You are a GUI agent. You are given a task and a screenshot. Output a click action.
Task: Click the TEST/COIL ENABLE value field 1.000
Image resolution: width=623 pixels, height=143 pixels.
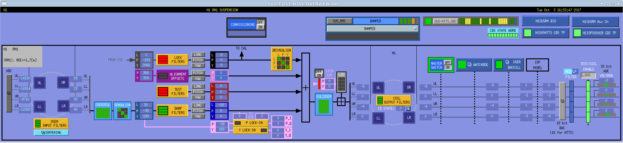[588, 75]
